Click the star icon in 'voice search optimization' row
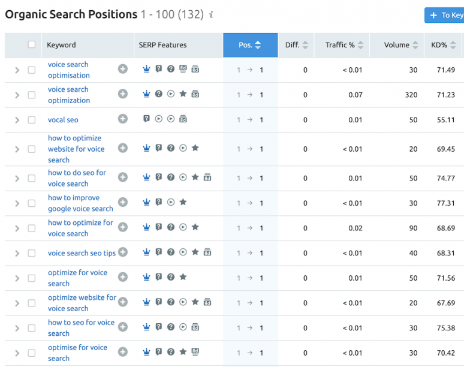This screenshot has height=367, width=464. pyautogui.click(x=183, y=94)
